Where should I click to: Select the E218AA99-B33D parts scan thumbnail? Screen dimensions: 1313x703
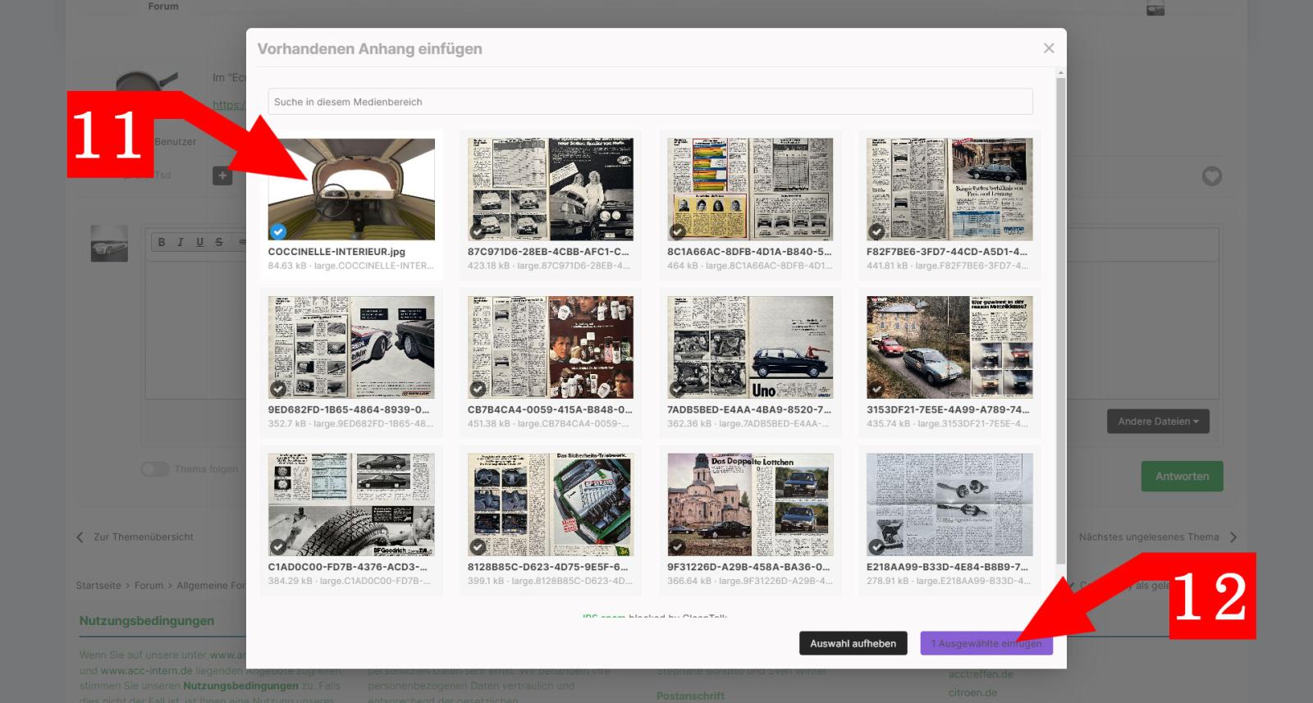pyautogui.click(x=949, y=504)
